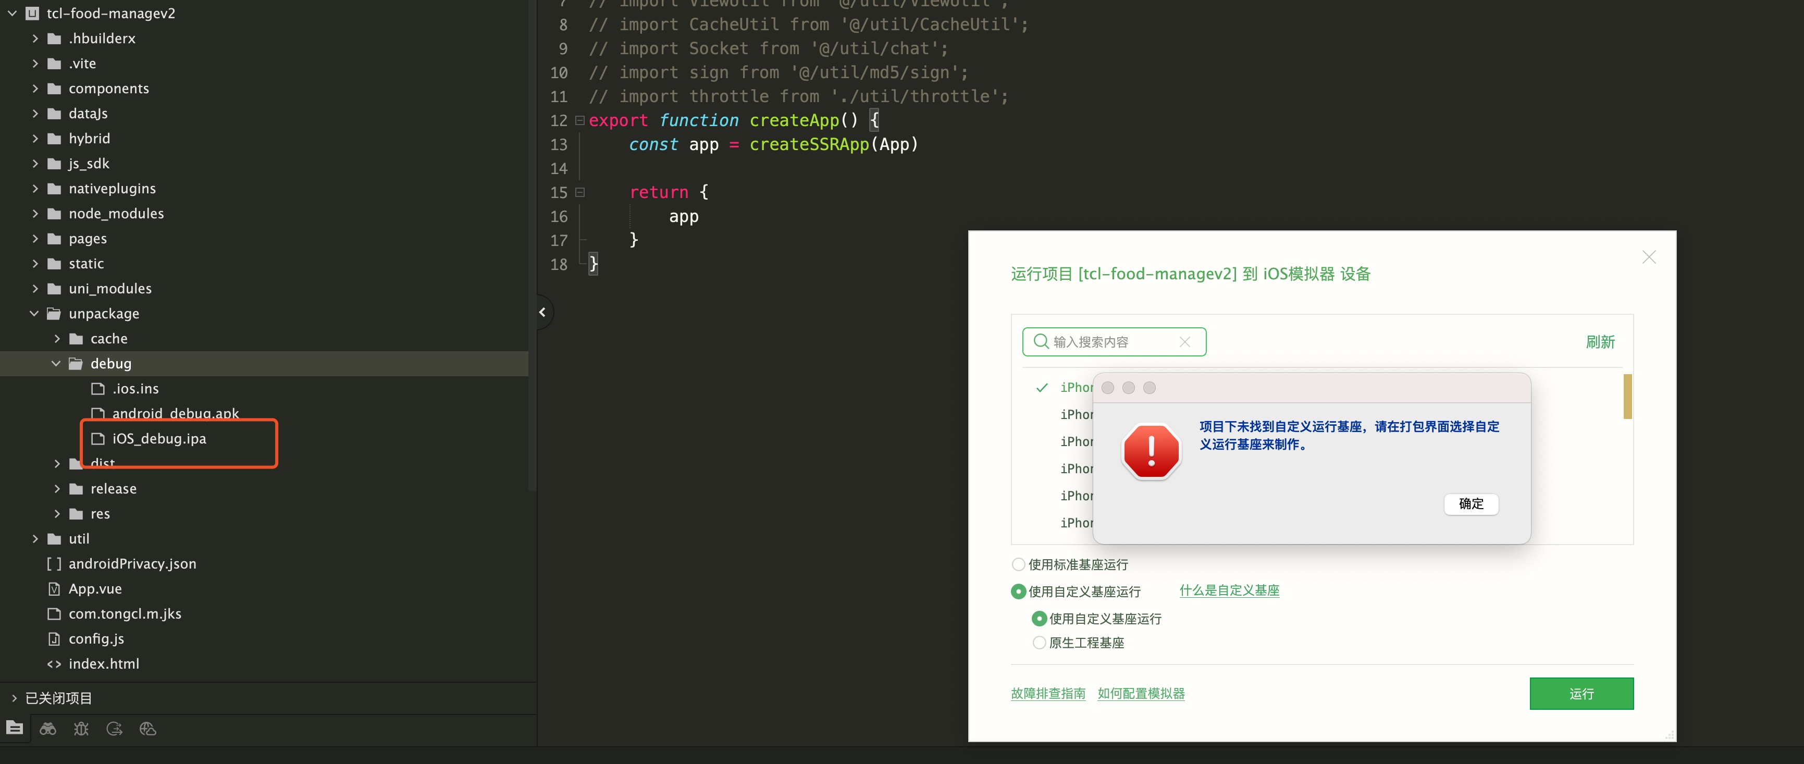This screenshot has width=1804, height=764.
Task: Open iOS_debug.ipa file in tree
Action: coord(159,439)
